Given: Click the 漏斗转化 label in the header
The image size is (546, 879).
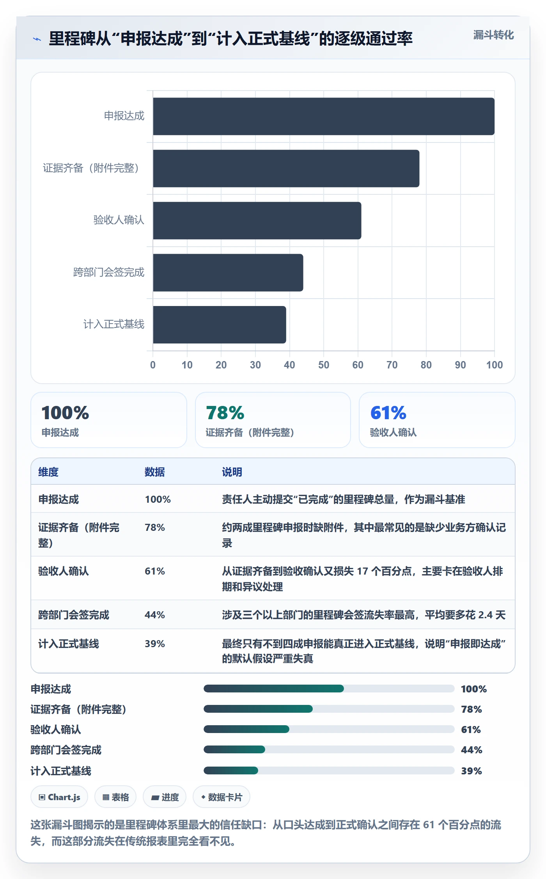Looking at the screenshot, I should pyautogui.click(x=493, y=35).
